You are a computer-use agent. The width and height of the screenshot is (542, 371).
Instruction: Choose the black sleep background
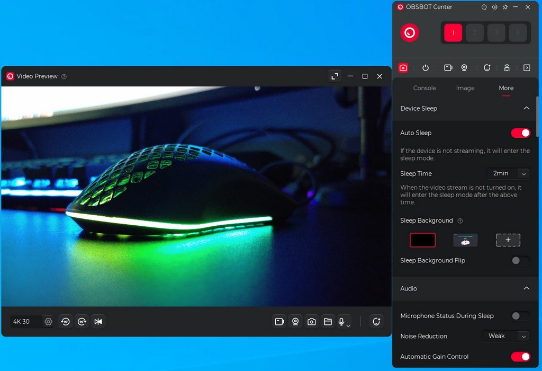[422, 240]
